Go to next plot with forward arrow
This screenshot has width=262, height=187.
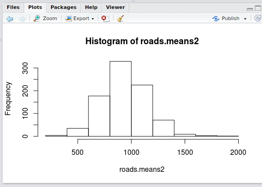tap(22, 19)
